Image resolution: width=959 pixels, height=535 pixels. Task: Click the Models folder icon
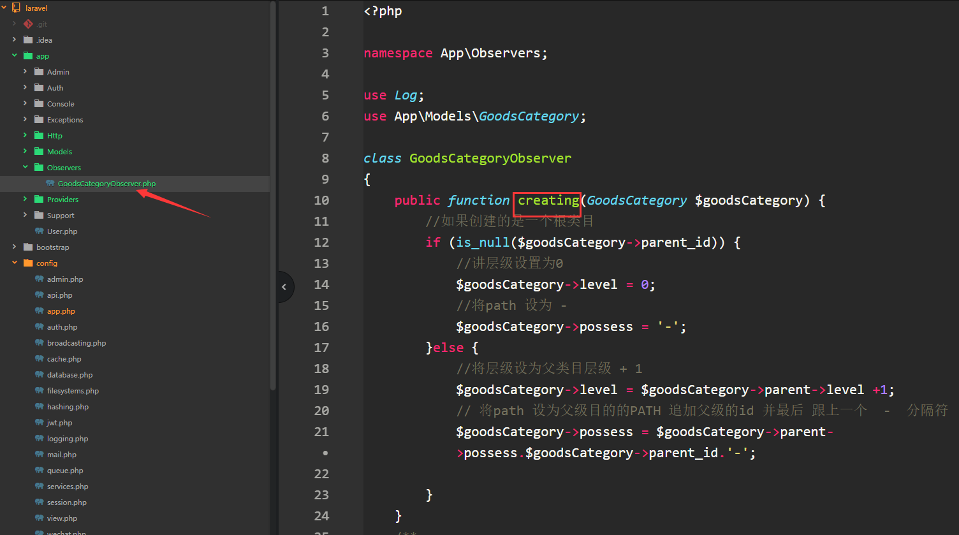coord(39,152)
